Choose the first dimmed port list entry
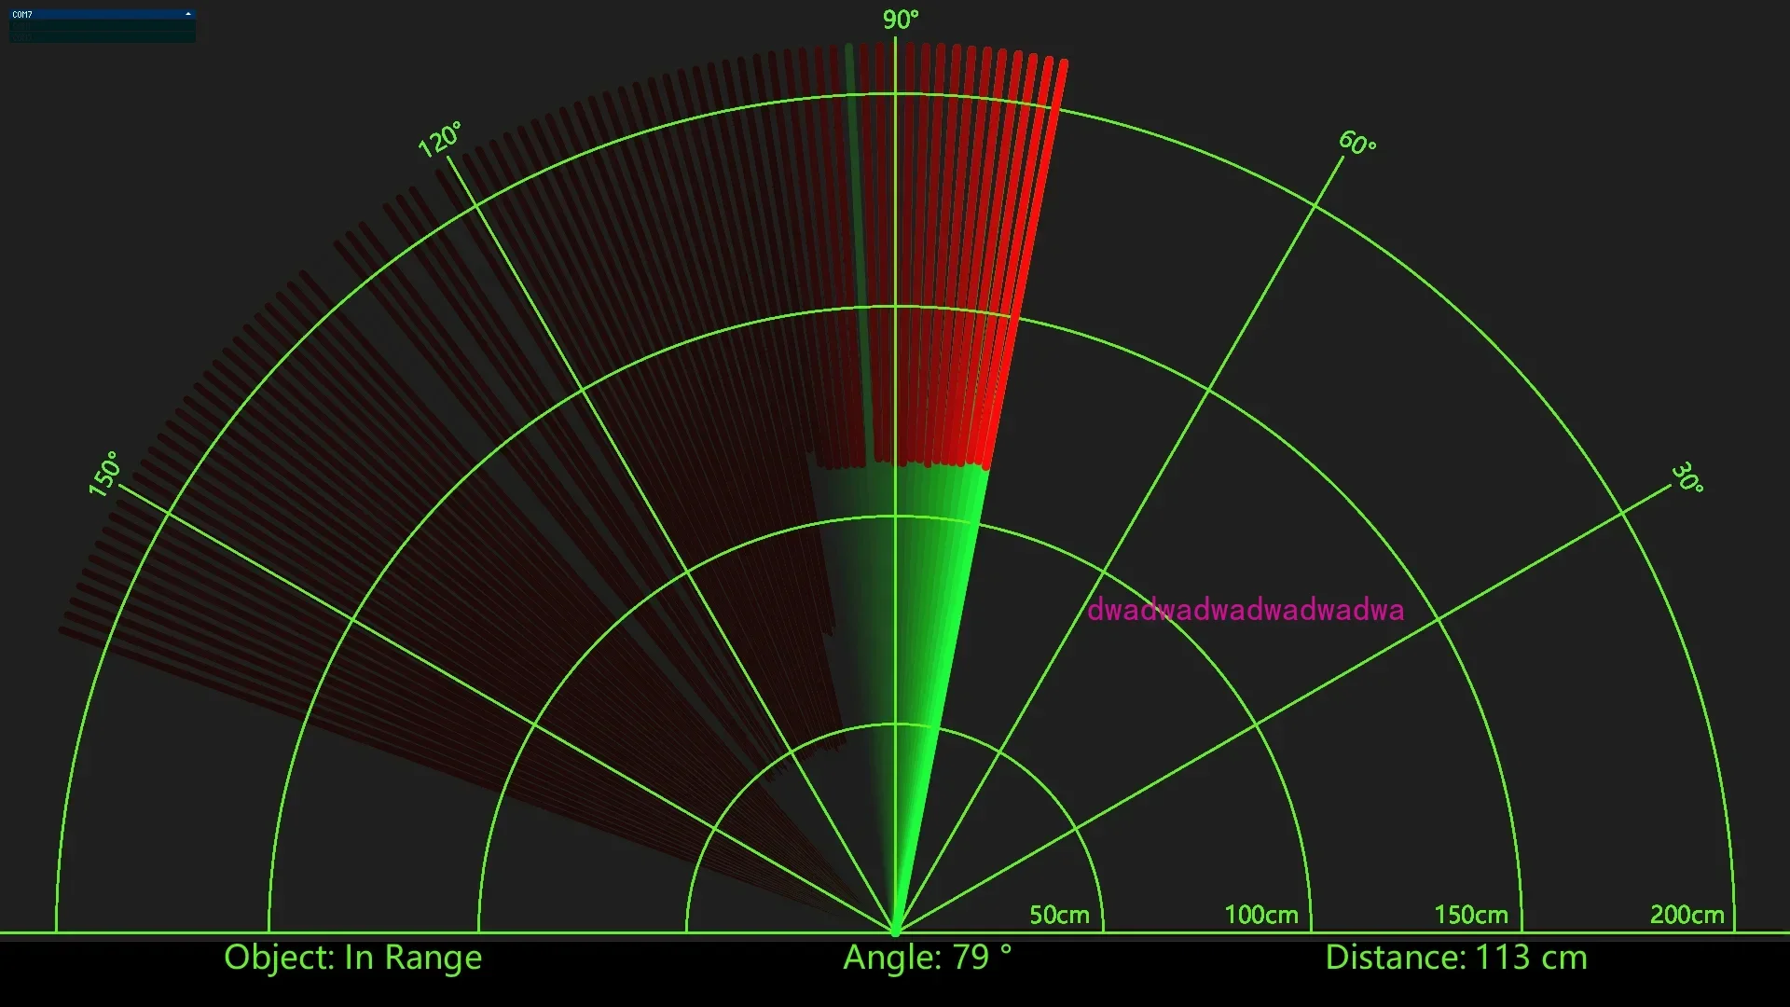Screen dimensions: 1790x1007 pyautogui.click(x=93, y=25)
